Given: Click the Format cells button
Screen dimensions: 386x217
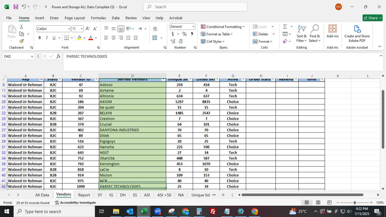Looking at the screenshot, I should [263, 41].
